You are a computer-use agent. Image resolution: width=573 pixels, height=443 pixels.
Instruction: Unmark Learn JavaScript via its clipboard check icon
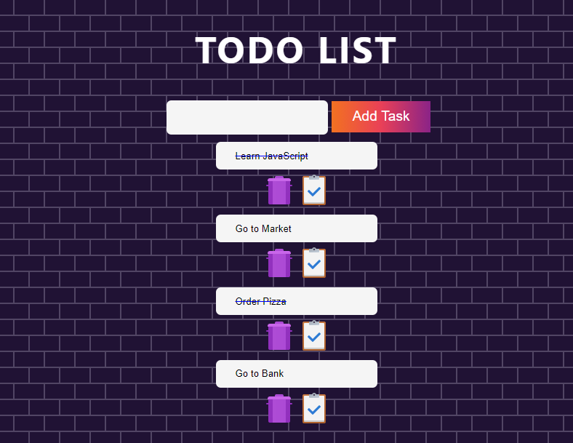(x=314, y=191)
